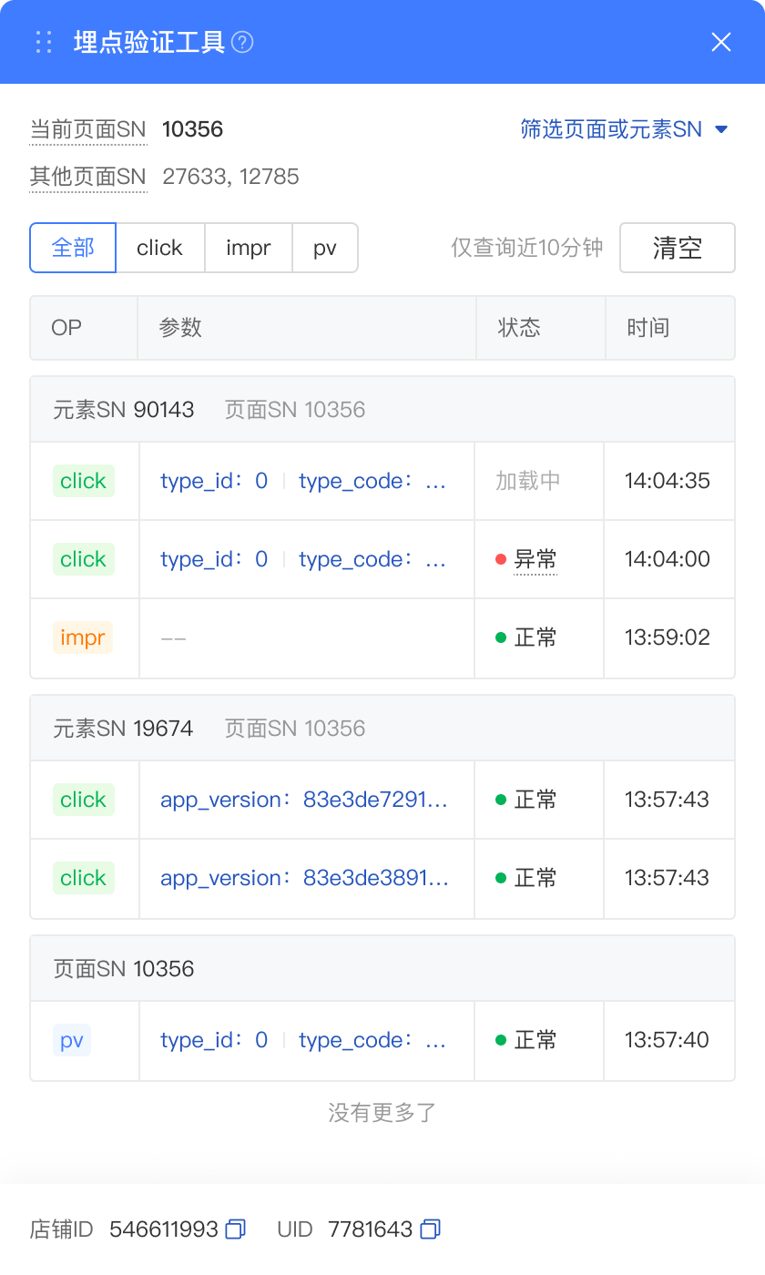Click the dropdown arrow beside 筛选页面或元素SN
The image size is (765, 1275).
(721, 129)
